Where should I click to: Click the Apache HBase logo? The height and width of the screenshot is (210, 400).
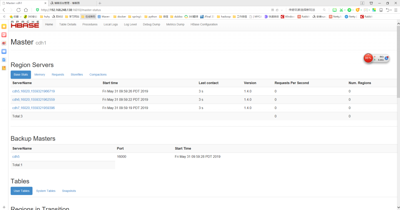(x=25, y=24)
